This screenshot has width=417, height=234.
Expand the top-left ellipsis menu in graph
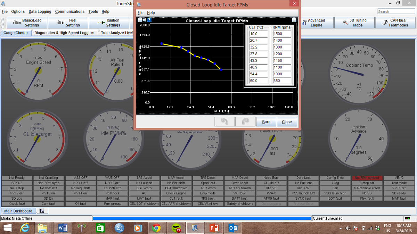tap(140, 20)
